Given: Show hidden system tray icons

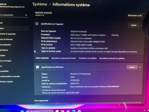Looking at the screenshot, I should click(x=145, y=110).
